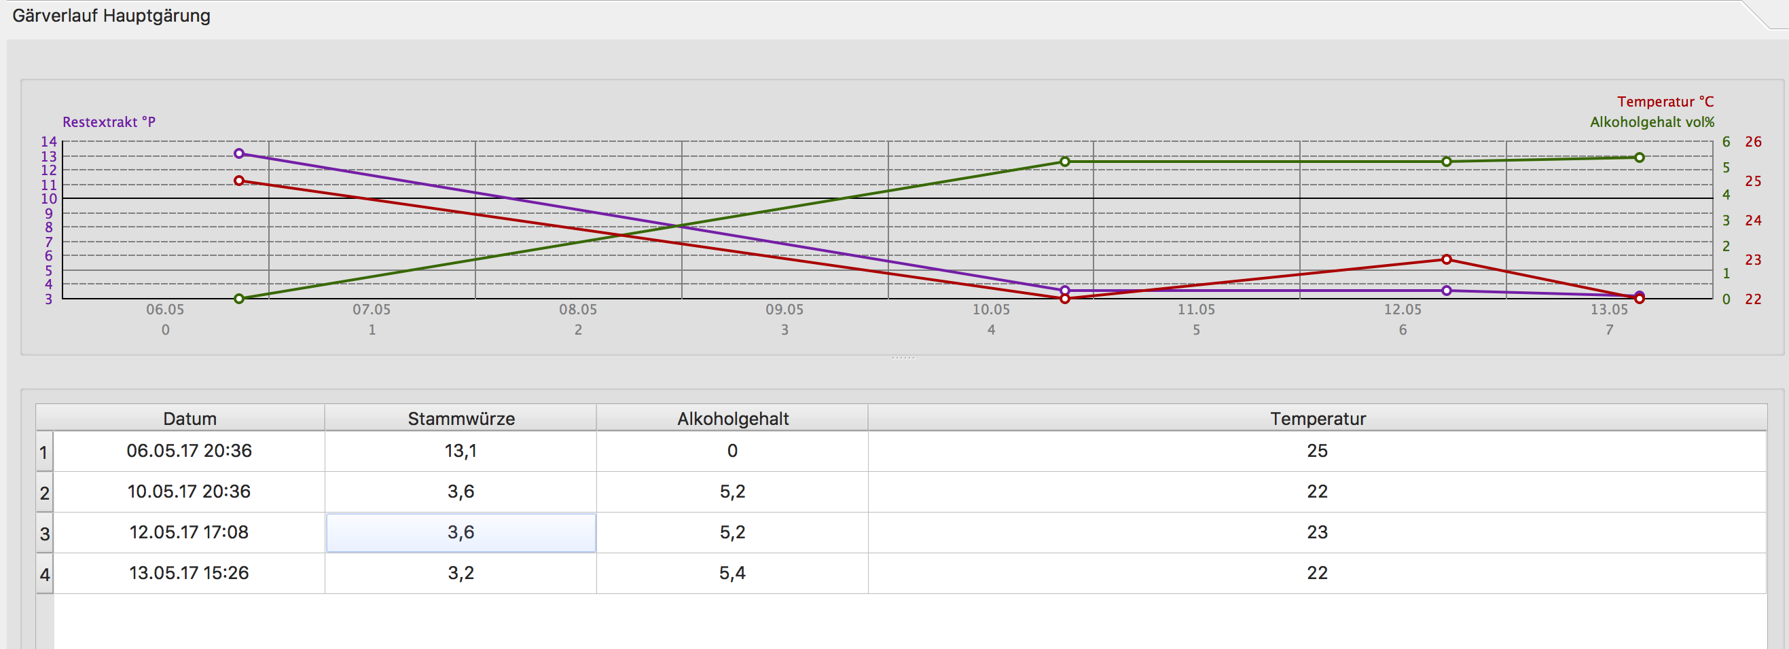Click the green Alkoholgehalt point at zero
The height and width of the screenshot is (649, 1789).
pyautogui.click(x=239, y=299)
